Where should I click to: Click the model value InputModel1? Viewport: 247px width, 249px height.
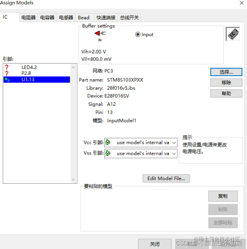122,120
